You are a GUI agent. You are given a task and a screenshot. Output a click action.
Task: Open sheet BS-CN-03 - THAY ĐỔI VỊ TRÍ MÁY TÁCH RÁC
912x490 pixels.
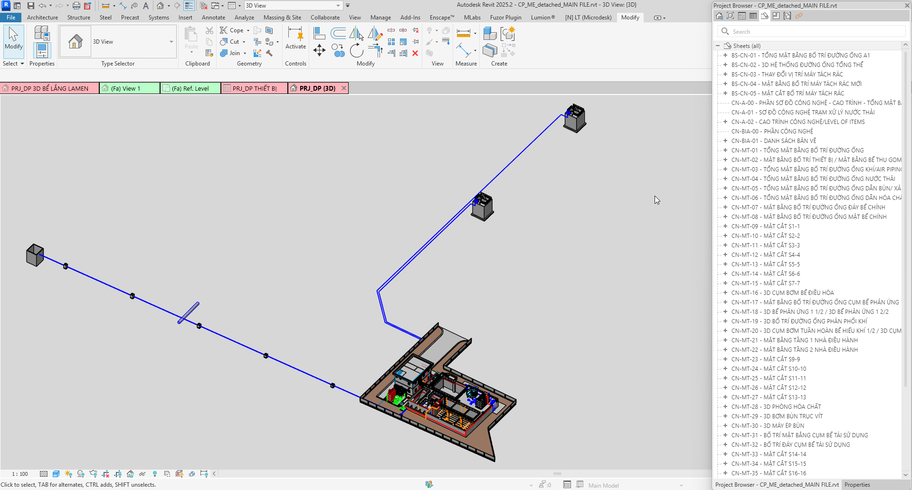tap(787, 75)
